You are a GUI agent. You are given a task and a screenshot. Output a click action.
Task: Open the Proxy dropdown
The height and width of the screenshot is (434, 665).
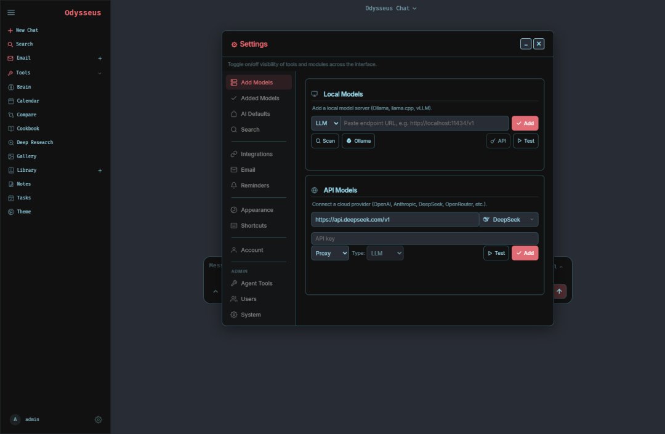[x=330, y=253]
